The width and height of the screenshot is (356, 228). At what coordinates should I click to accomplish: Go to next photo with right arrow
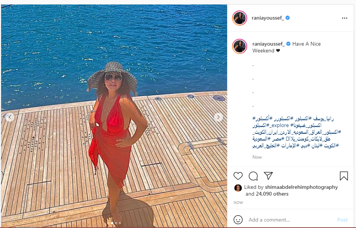point(218,117)
